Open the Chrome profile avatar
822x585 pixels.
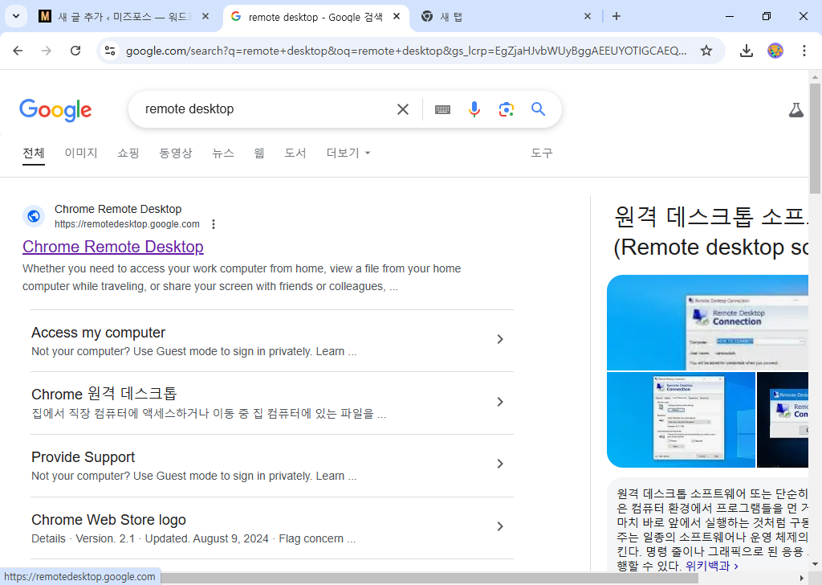[775, 51]
